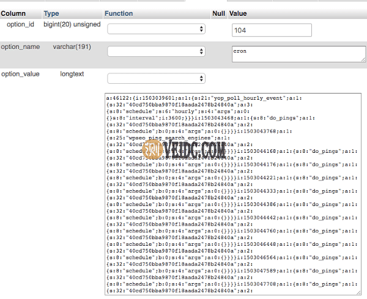Grab the resize handle of the cron textarea
The image size is (367, 299).
click(x=363, y=60)
